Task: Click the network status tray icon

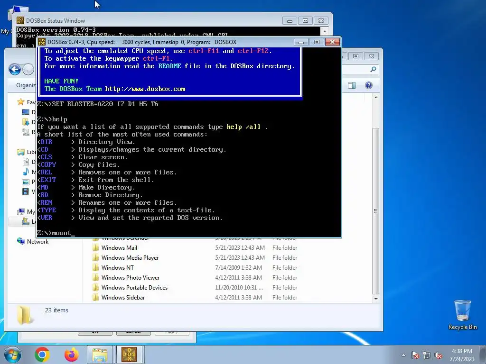Action: 427,355
